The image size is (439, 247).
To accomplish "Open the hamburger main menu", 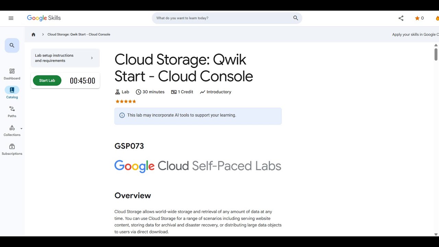I will coord(11,18).
